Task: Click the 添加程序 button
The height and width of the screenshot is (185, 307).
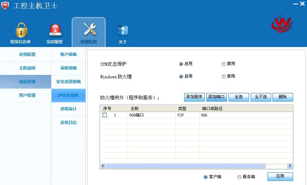Action: click(194, 97)
